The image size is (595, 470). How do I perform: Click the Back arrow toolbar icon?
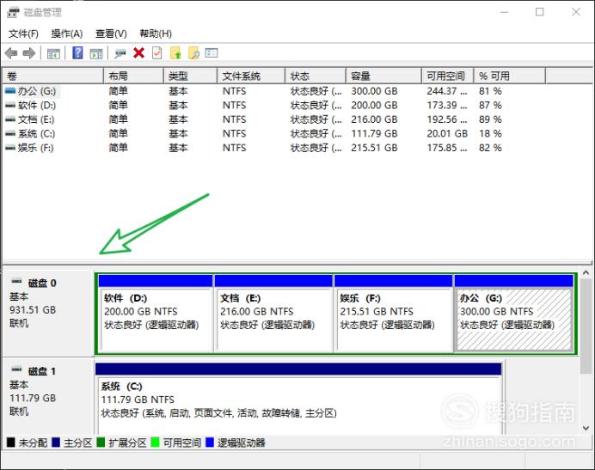11,53
